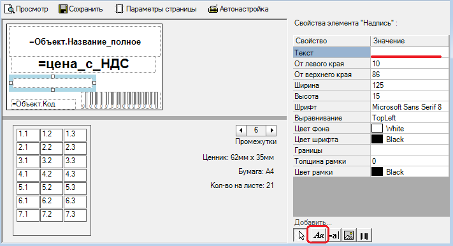The width and height of the screenshot is (453, 246).
Task: Click sheet cell 1.1
Action: [28, 134]
